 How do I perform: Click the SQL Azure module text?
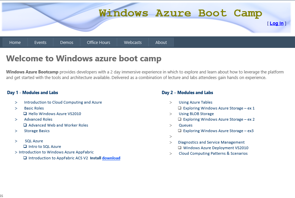[x=34, y=141]
